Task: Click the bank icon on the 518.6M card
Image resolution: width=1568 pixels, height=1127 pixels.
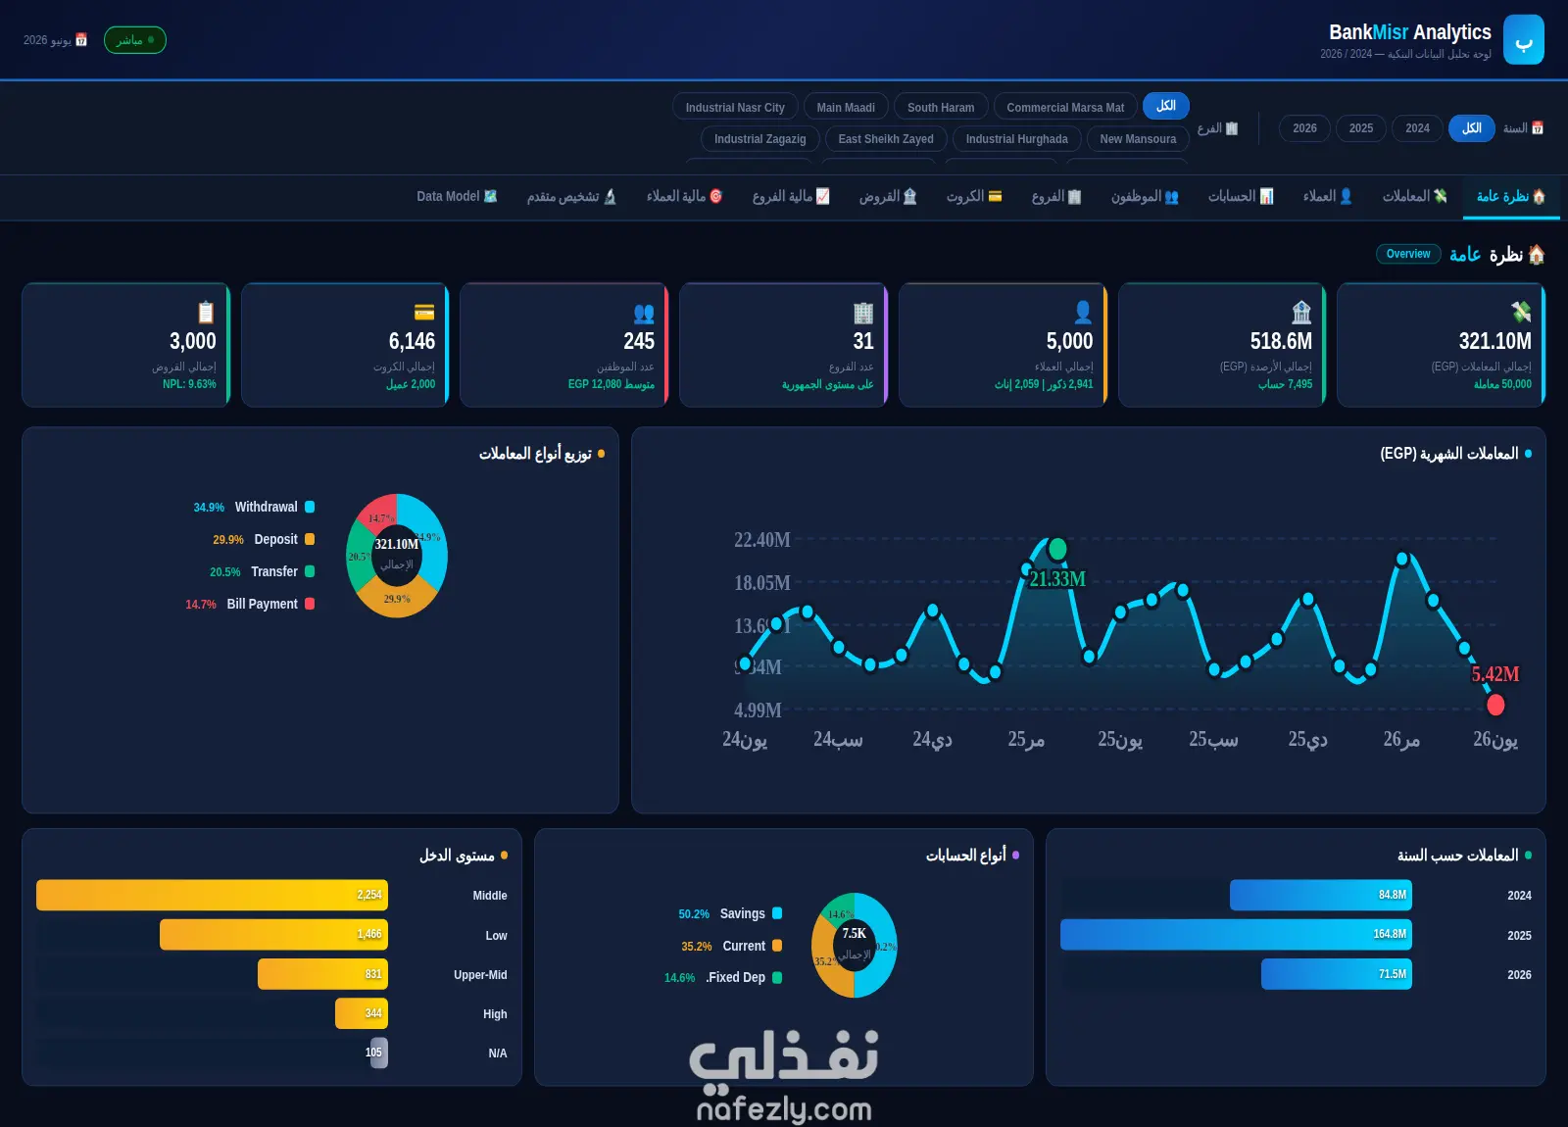Action: tap(1300, 313)
